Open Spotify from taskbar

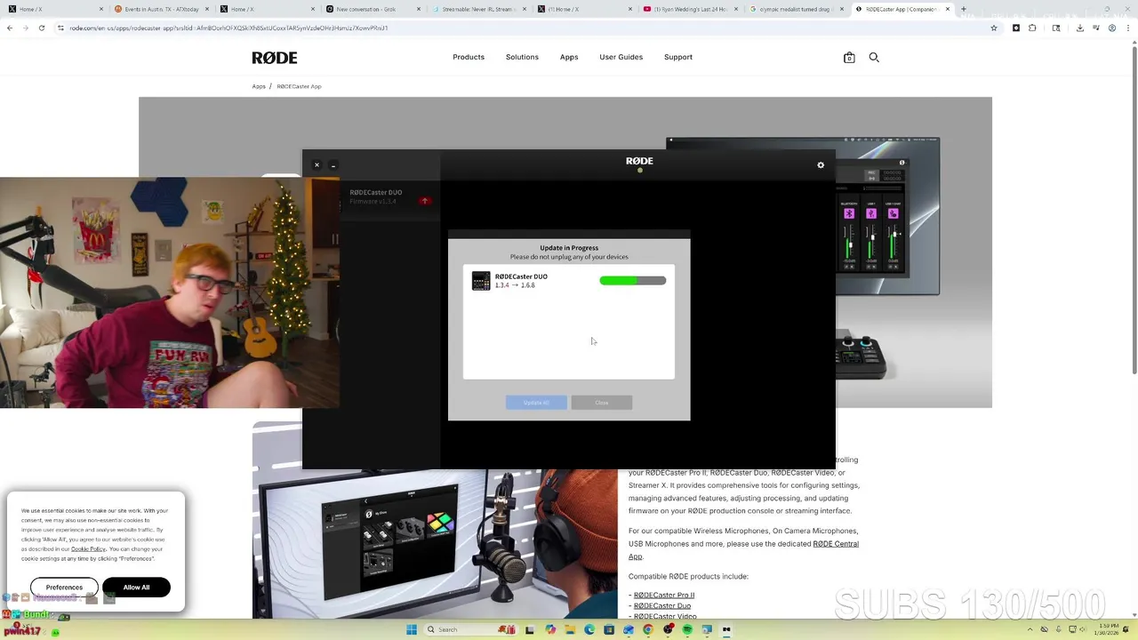pos(687,629)
